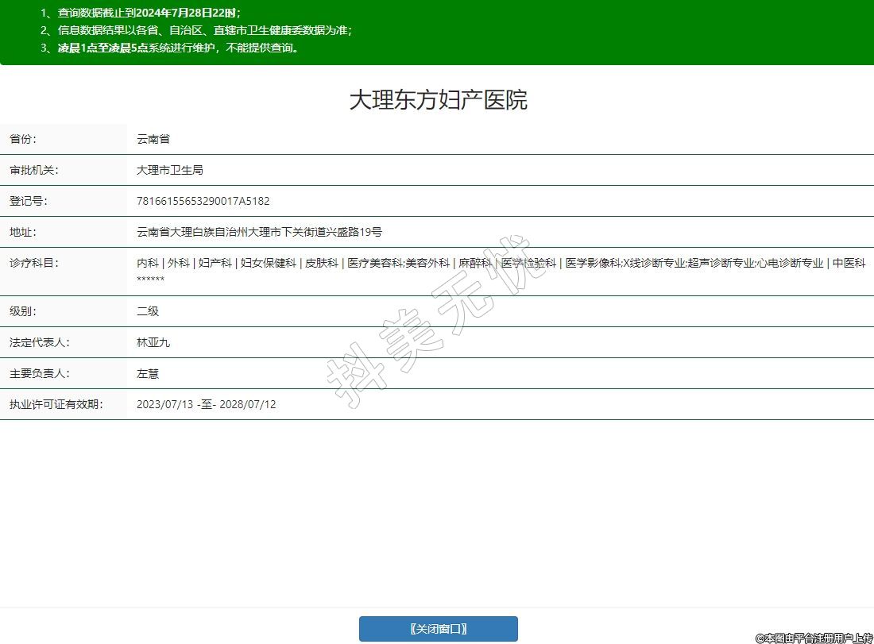Click the 法定代表人 row label
Viewport: 874px width, 644px height.
40,342
